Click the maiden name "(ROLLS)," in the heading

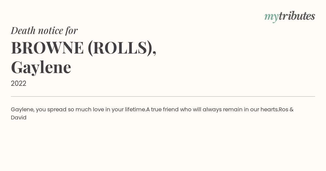point(122,48)
